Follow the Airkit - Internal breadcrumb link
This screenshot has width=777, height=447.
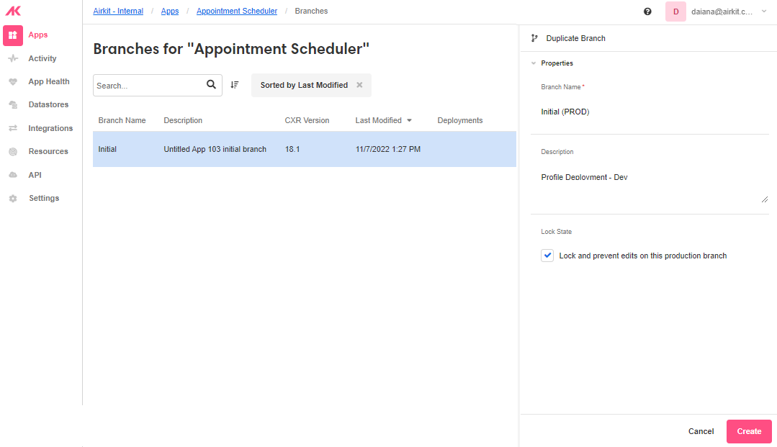pos(118,11)
